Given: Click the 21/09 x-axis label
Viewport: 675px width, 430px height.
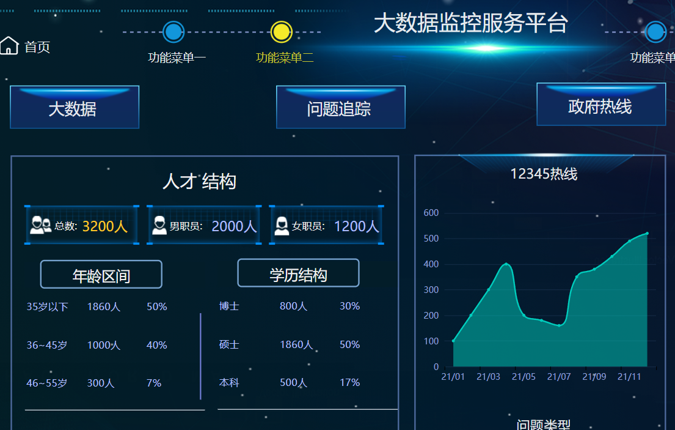Looking at the screenshot, I should [594, 377].
